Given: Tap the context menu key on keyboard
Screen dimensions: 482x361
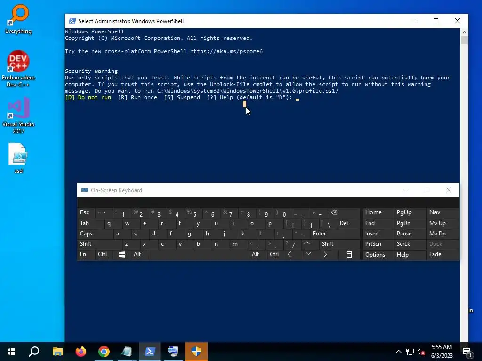Looking at the screenshot, I should click(x=349, y=254).
